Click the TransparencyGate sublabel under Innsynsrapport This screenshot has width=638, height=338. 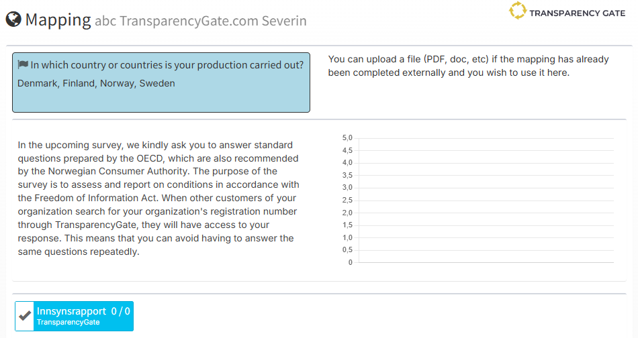(x=69, y=323)
